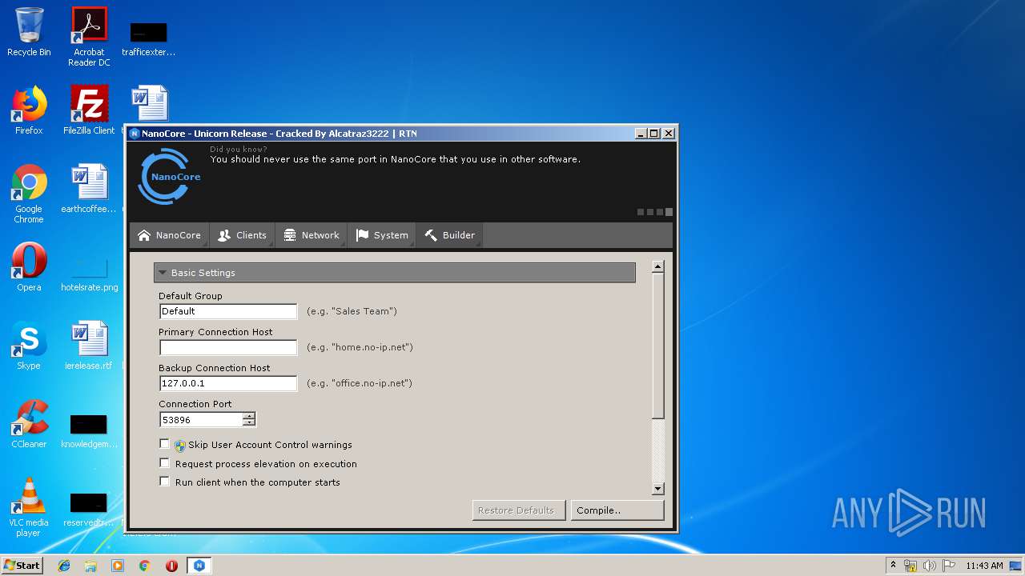The height and width of the screenshot is (576, 1025).
Task: Click the NanoCore title bar icon
Action: (x=135, y=134)
